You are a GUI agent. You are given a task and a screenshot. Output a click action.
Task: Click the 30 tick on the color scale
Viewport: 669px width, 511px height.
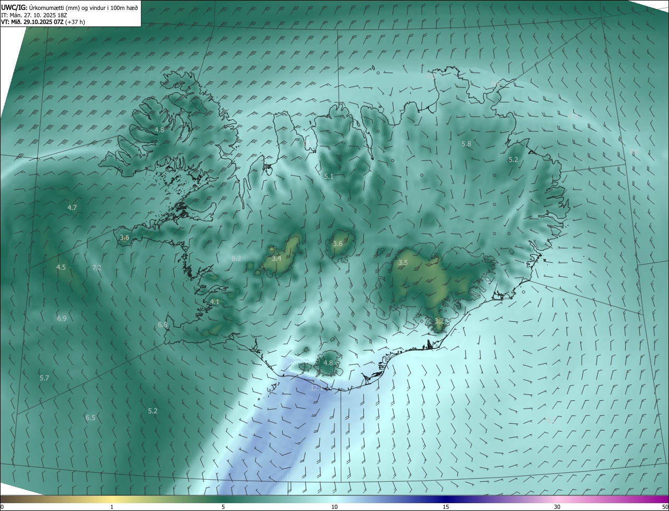tap(557, 507)
